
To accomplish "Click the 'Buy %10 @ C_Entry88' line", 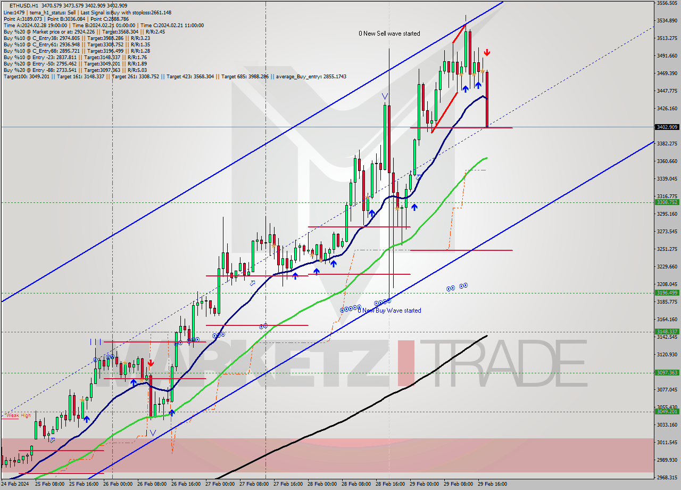I will (77, 51).
